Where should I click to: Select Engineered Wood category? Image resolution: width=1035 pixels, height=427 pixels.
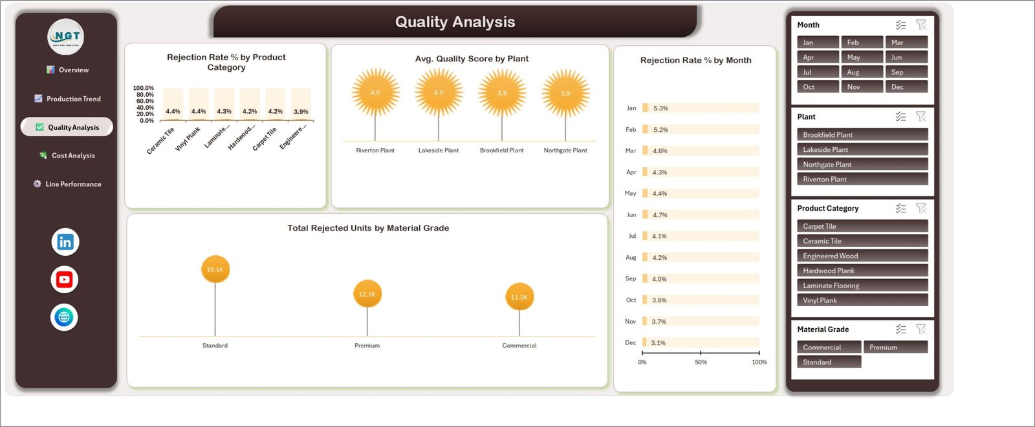[862, 256]
